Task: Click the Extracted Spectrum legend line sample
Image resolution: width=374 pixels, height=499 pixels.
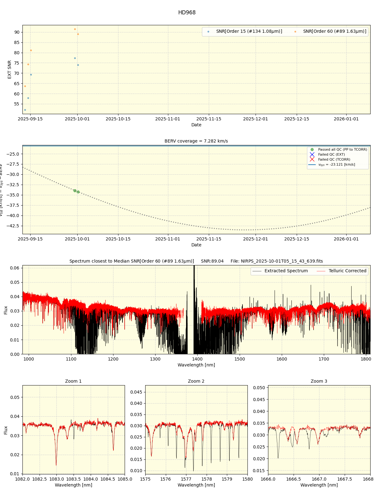Action: click(257, 271)
